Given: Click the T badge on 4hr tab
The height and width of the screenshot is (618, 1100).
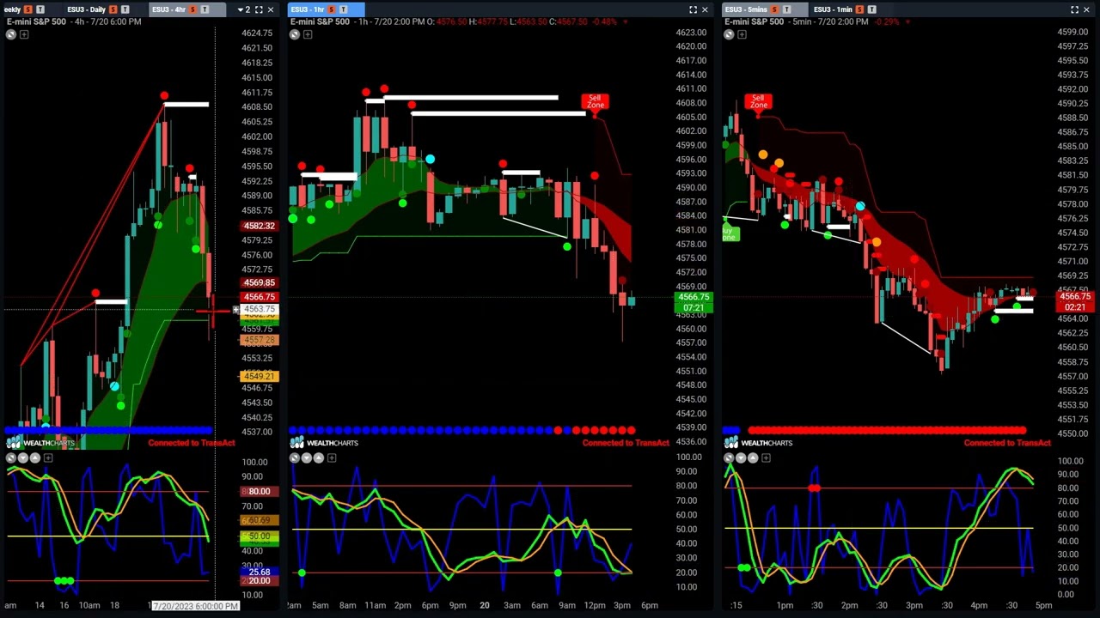Looking at the screenshot, I should tap(205, 9).
